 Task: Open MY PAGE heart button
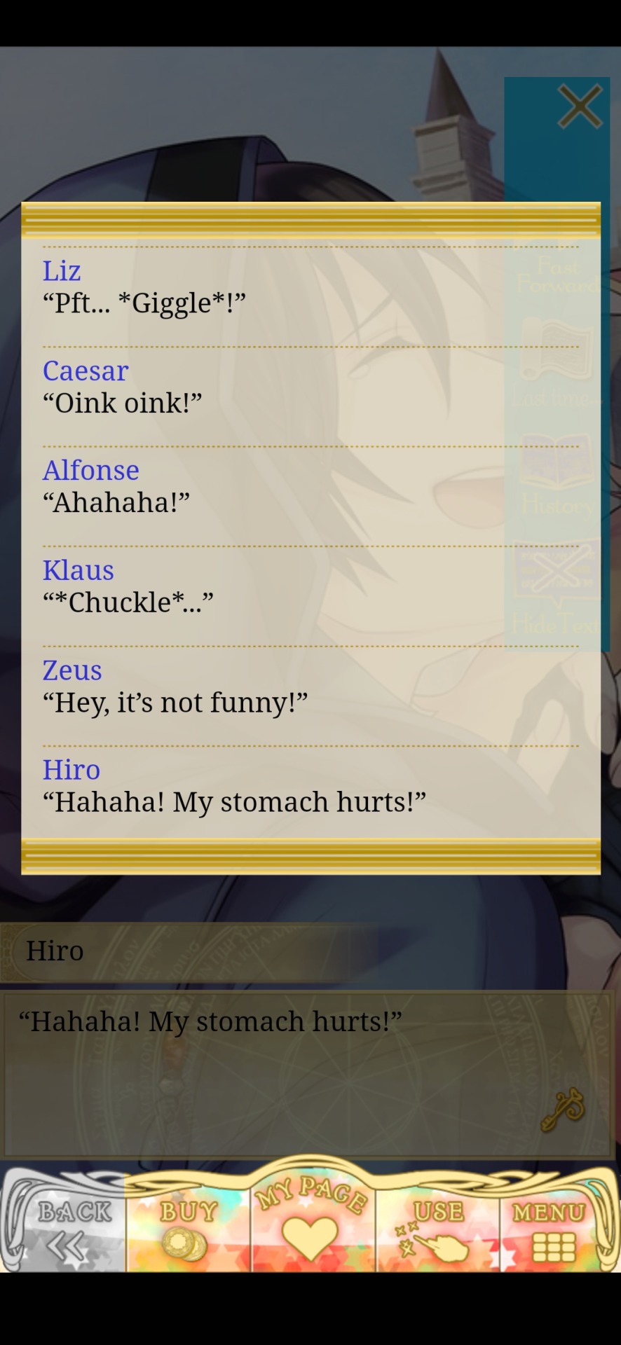click(313, 1216)
